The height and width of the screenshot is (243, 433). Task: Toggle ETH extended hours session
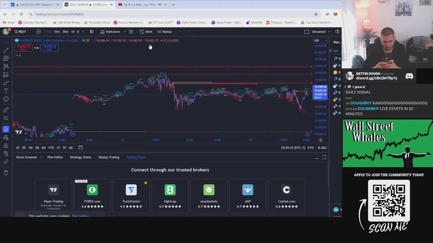pyautogui.click(x=311, y=147)
